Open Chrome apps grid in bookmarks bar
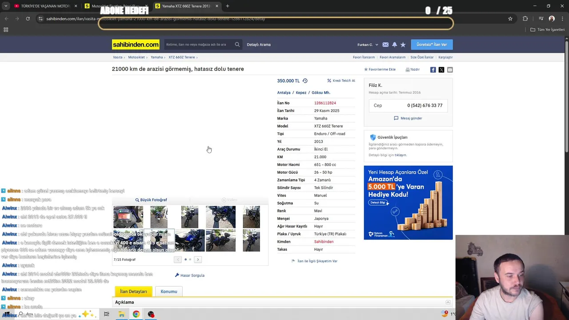Viewport: 569px width, 320px height. [6, 29]
